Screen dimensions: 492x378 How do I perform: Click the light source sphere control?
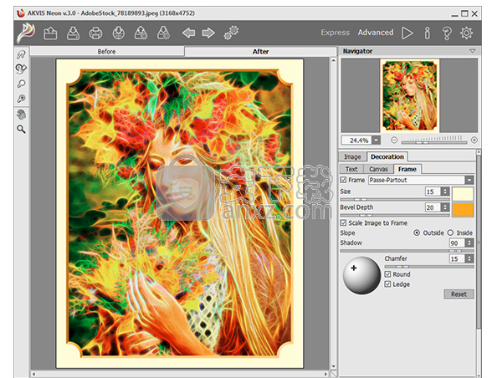(x=361, y=275)
